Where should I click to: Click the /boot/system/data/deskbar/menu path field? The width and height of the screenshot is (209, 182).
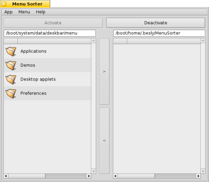tap(49, 33)
